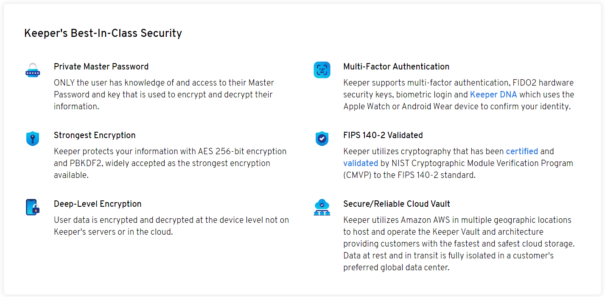Click the Amazon AWS cloud vault description
The width and height of the screenshot is (605, 297).
(x=459, y=244)
